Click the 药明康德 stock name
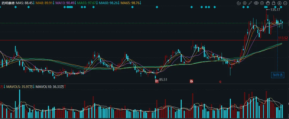 (8, 3)
